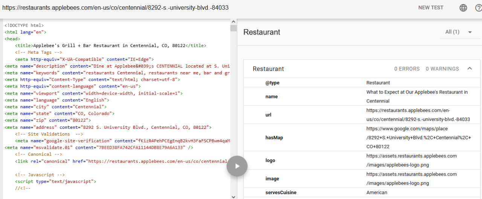Open the help question mark icon
Screen dimensions: 482x199
[478, 8]
